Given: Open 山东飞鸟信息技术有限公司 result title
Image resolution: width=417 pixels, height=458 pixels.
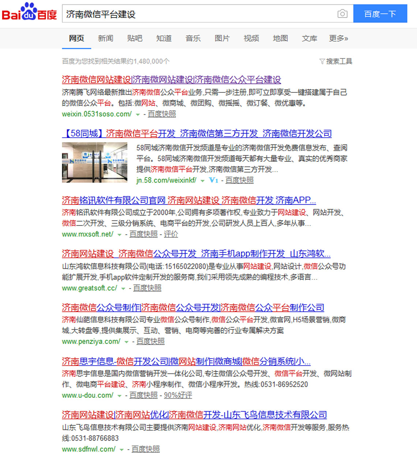Looking at the screenshot, I should (194, 415).
